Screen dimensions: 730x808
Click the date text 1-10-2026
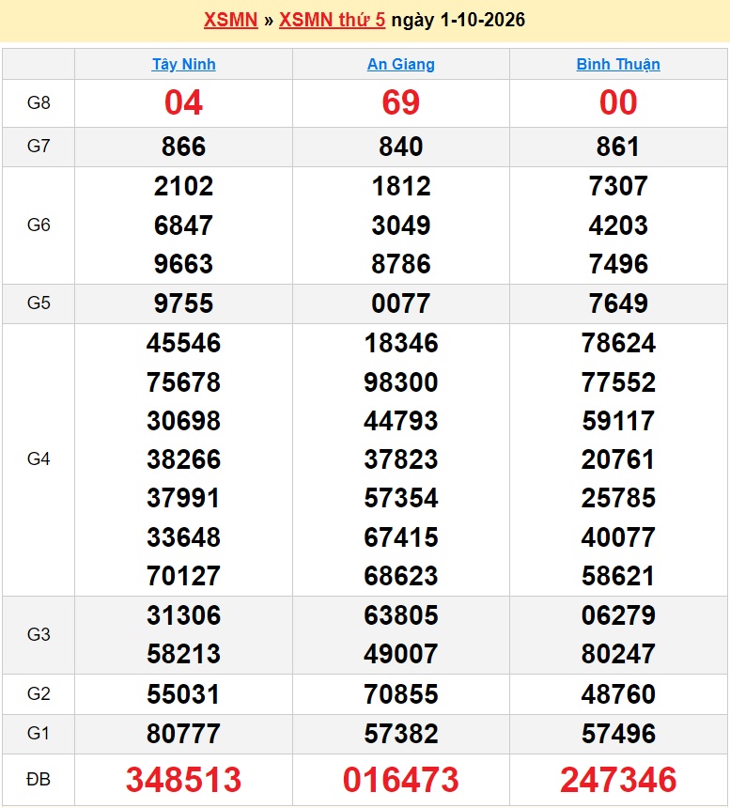483,20
